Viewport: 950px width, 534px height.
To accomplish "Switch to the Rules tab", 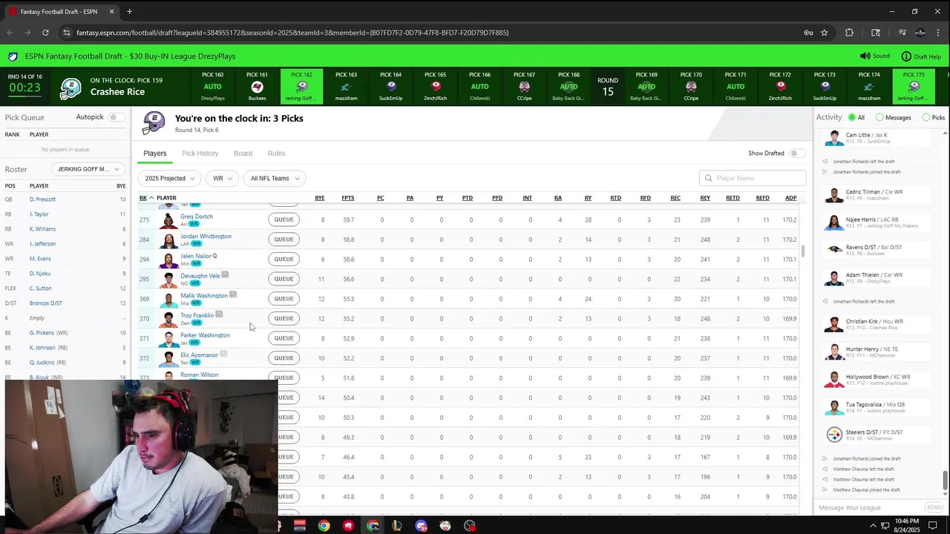I will point(276,154).
